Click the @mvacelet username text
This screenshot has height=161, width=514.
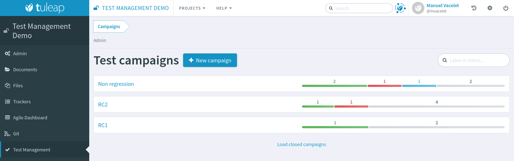[437, 11]
